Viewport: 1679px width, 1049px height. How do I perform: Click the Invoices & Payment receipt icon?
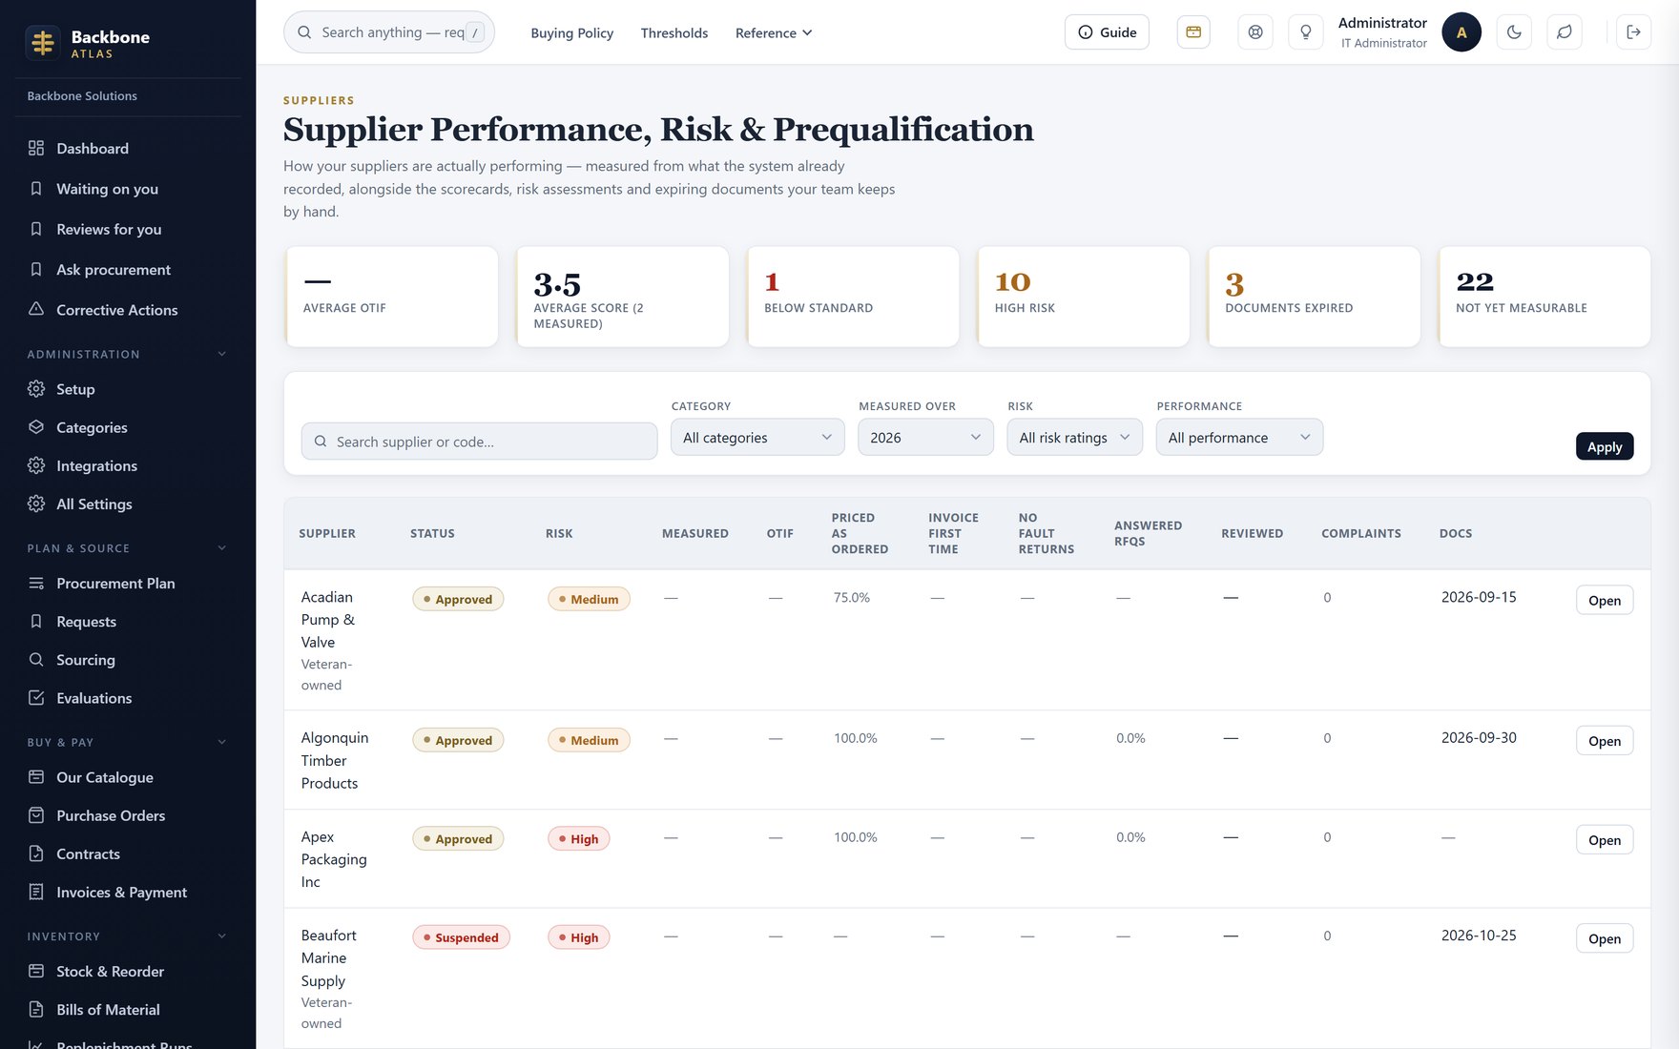point(36,892)
